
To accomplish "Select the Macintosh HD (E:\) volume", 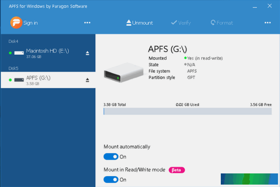I will coord(48,53).
